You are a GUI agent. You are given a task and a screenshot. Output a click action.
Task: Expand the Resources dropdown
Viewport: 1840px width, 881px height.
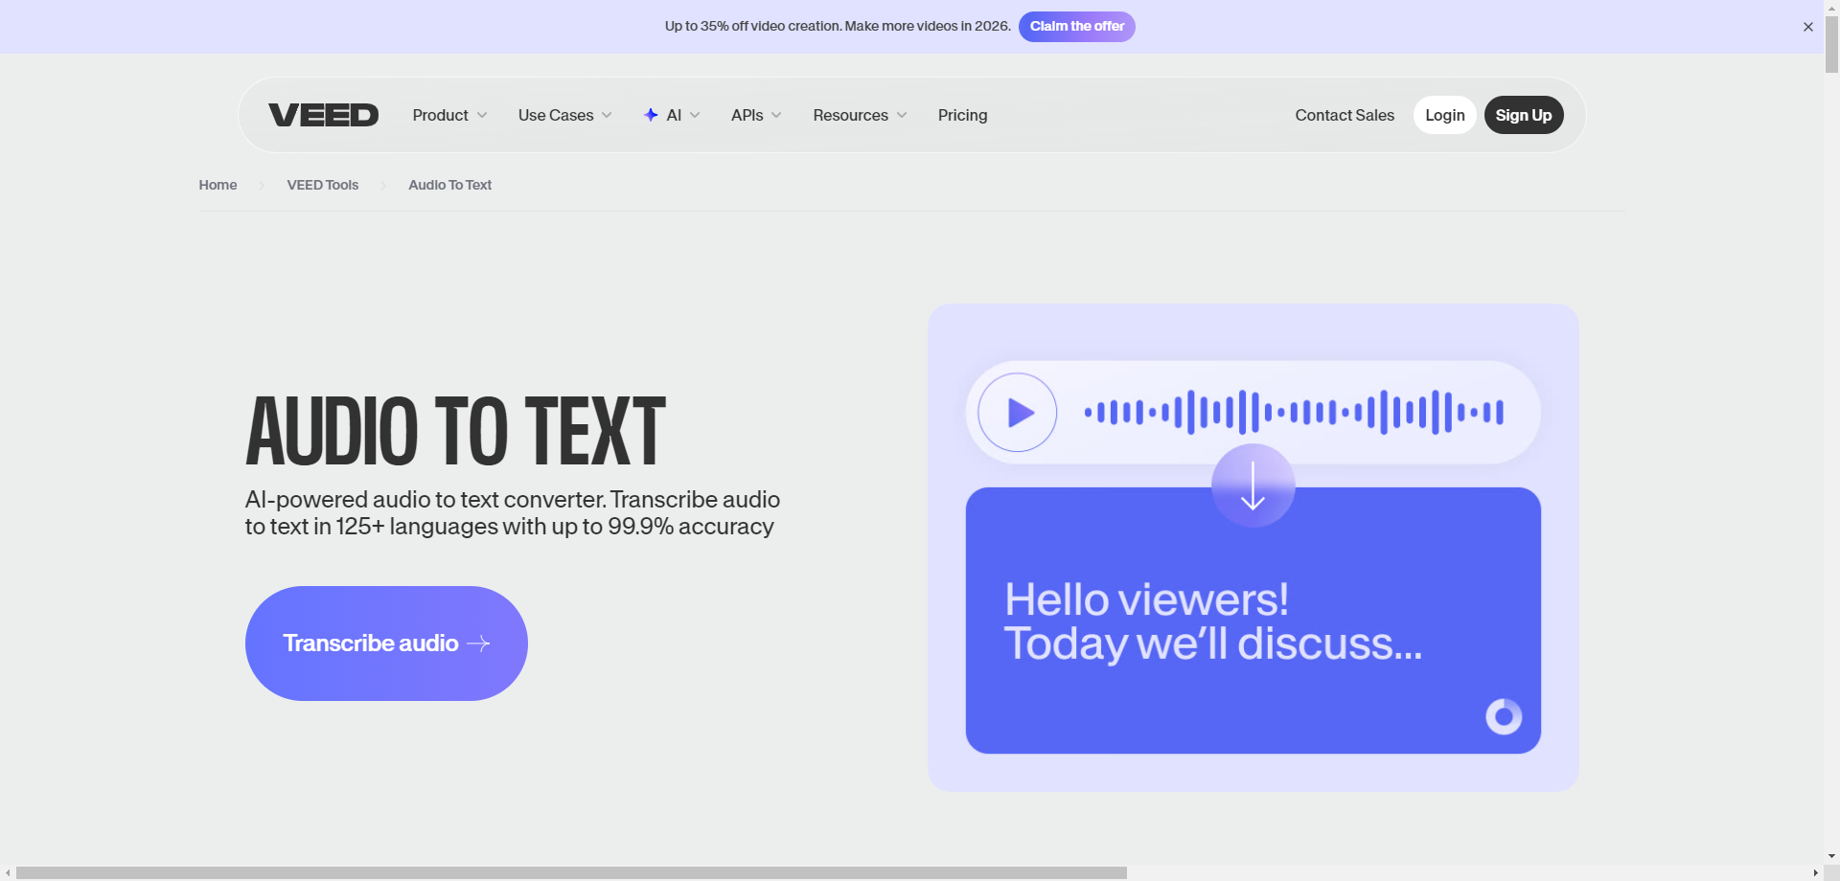(x=858, y=115)
